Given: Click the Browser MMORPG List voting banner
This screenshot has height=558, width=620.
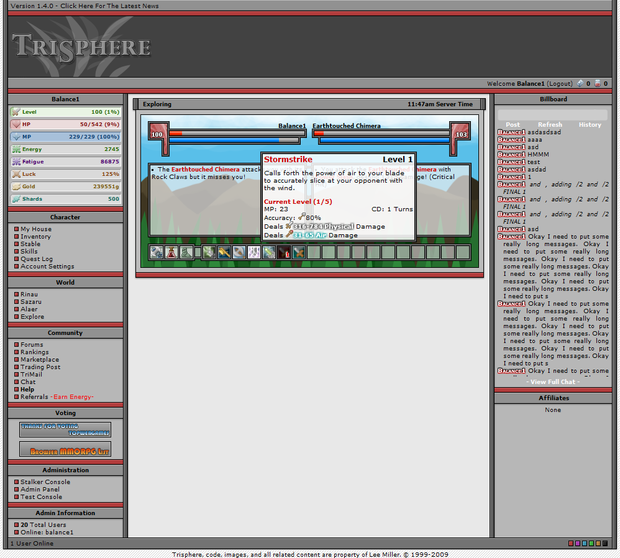Looking at the screenshot, I should [65, 449].
